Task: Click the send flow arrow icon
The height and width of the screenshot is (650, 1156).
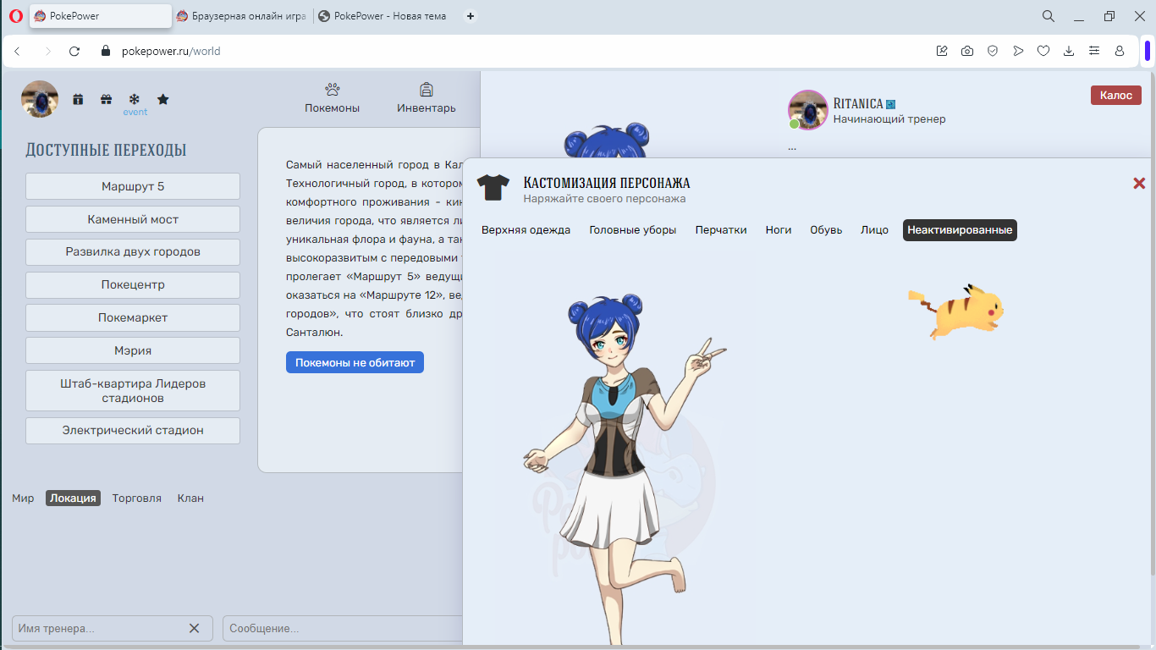Action: click(x=1018, y=51)
